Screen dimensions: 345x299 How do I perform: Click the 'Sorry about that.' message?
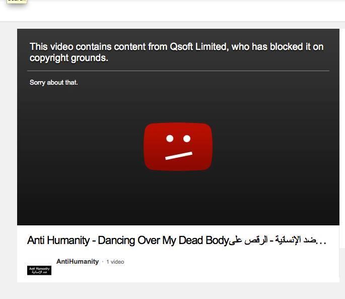(x=54, y=82)
